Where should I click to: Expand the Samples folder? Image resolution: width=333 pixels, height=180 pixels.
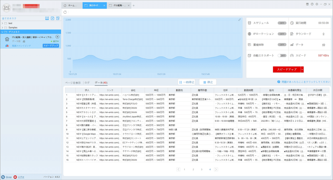pos(2,27)
